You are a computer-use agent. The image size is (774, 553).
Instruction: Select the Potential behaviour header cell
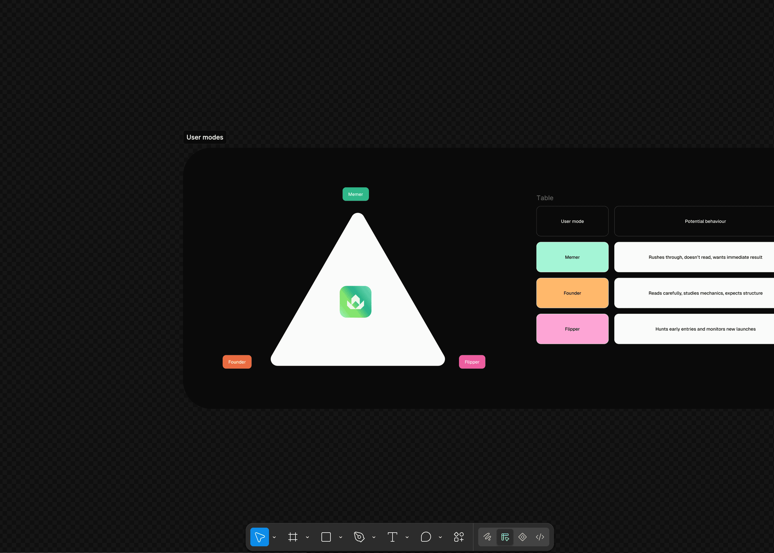tap(694, 221)
